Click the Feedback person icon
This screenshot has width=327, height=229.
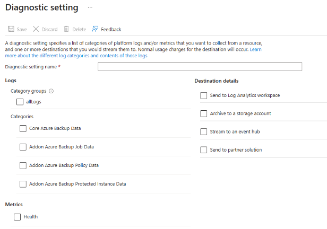[96, 29]
